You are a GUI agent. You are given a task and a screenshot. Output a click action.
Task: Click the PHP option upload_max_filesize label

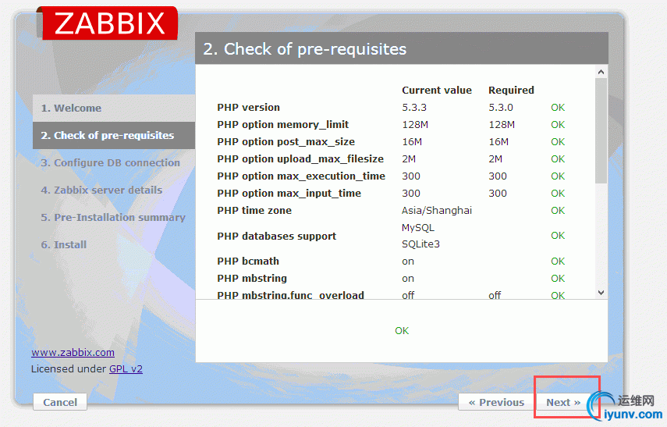pos(300,158)
